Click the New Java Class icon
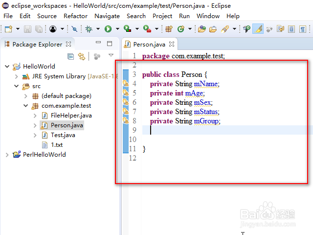 [x=181, y=29]
